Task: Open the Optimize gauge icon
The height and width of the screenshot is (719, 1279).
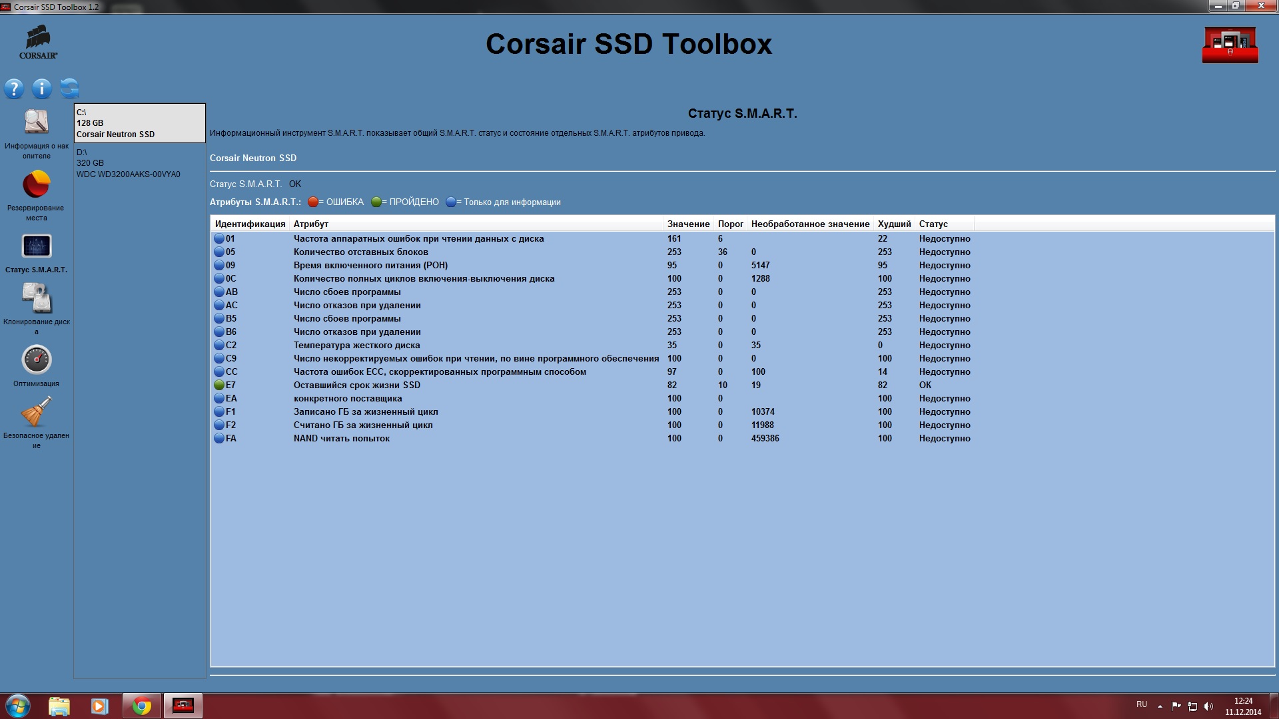Action: 36,360
